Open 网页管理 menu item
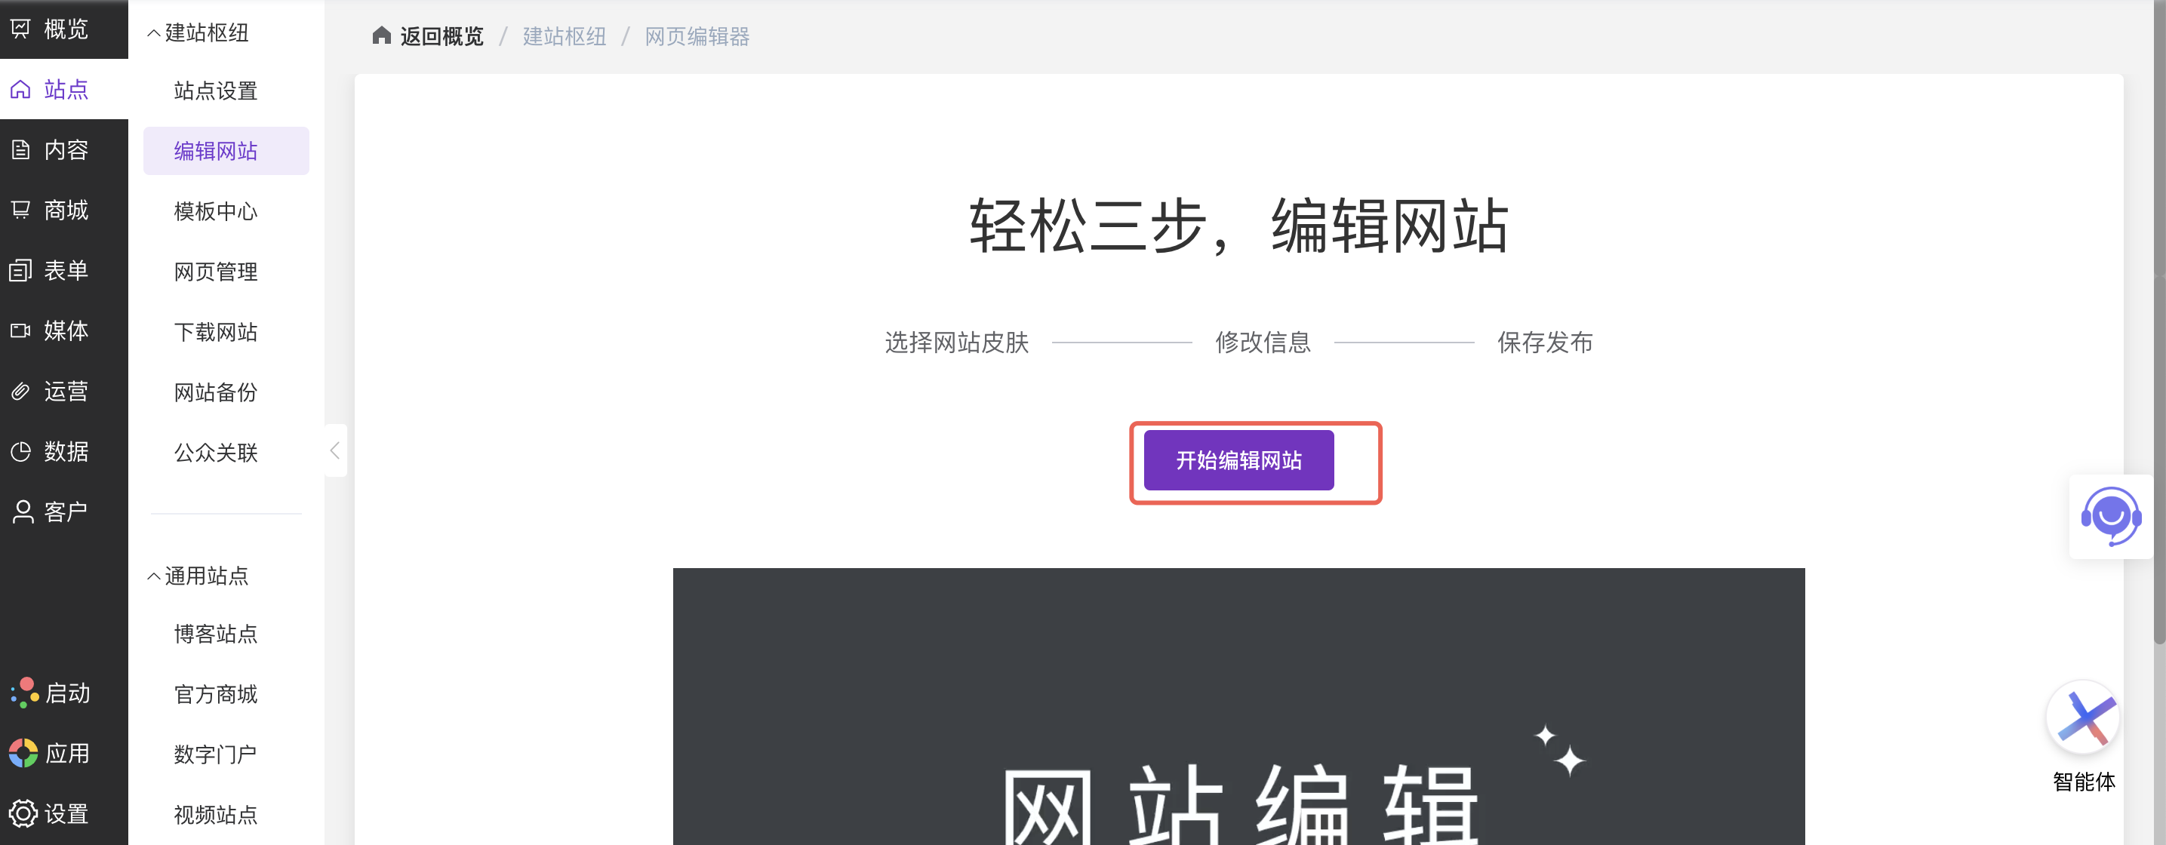The image size is (2166, 845). click(216, 272)
